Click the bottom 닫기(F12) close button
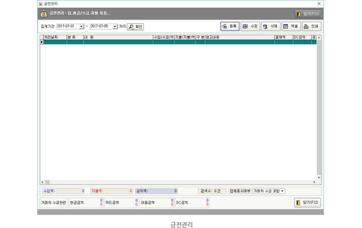The height and width of the screenshot is (228, 362). [307, 202]
